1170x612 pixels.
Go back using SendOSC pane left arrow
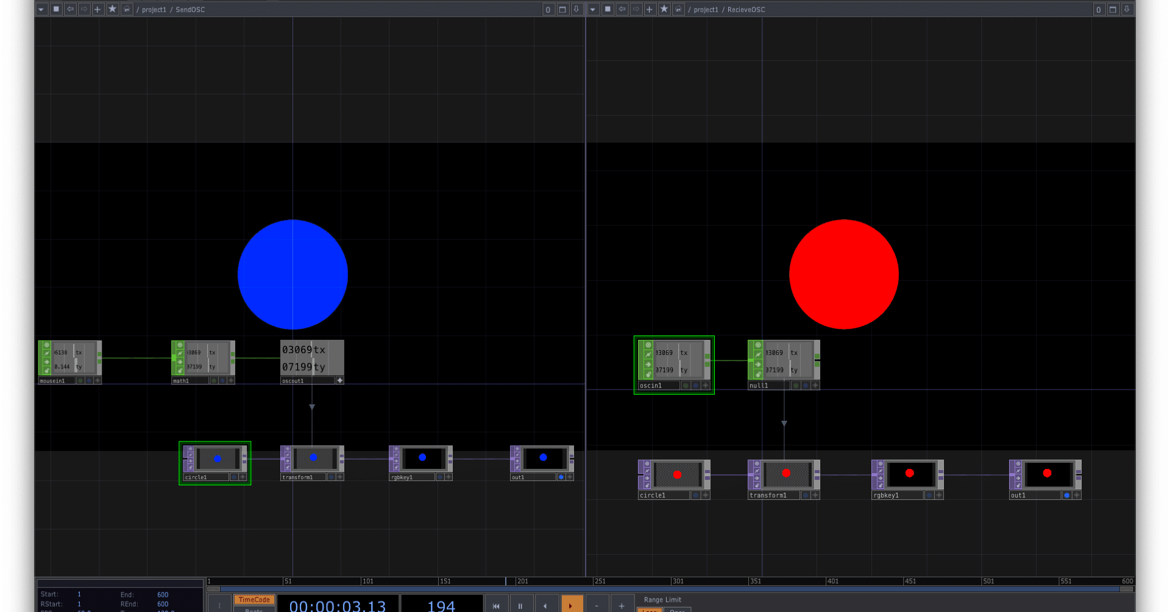point(70,9)
